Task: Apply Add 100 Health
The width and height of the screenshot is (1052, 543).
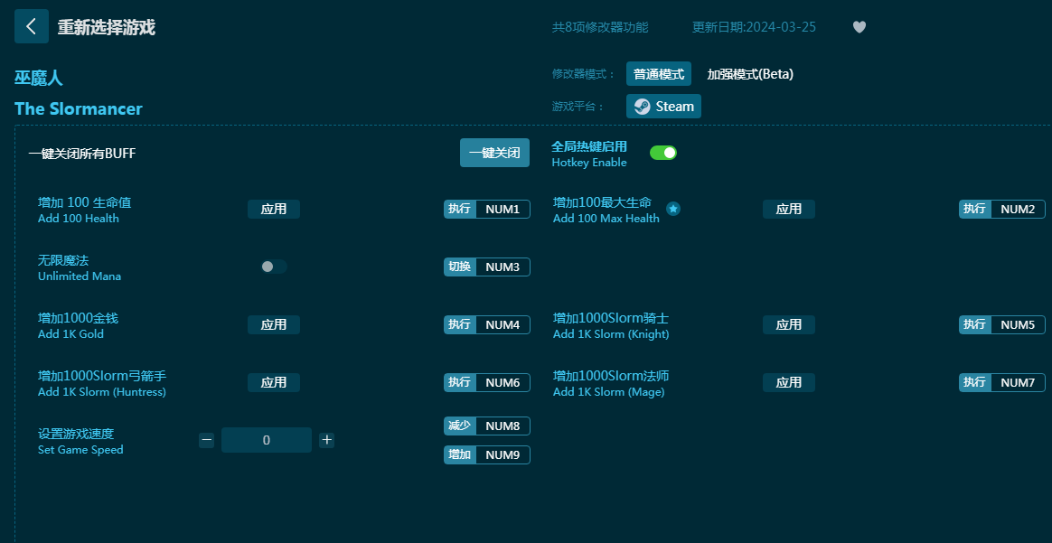Action: point(274,209)
